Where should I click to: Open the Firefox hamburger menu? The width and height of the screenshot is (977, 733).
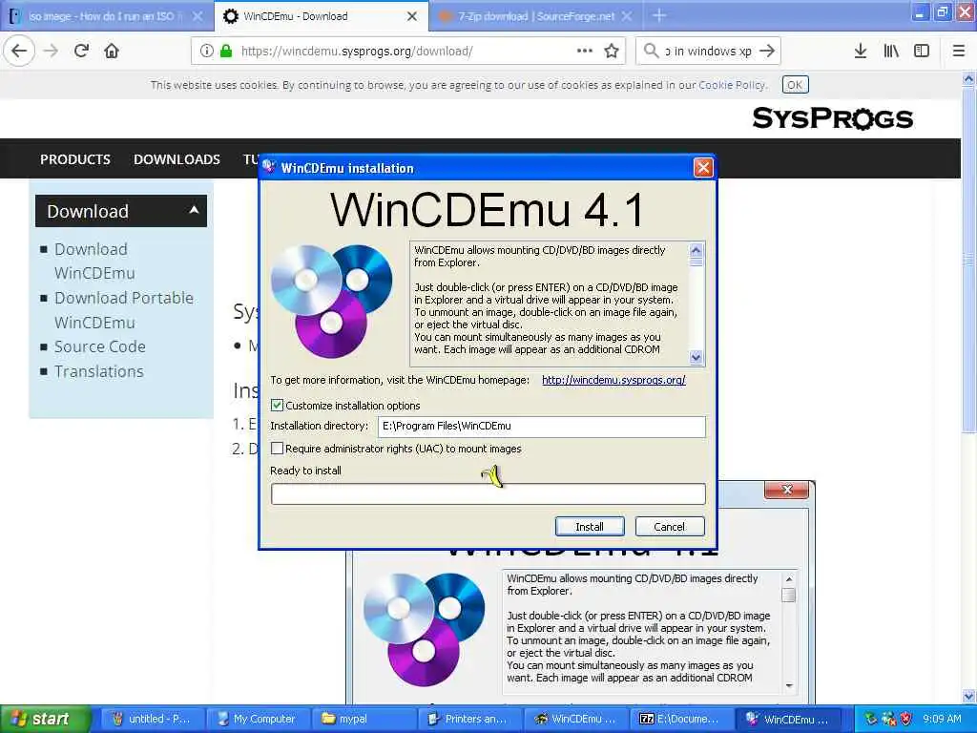point(959,51)
